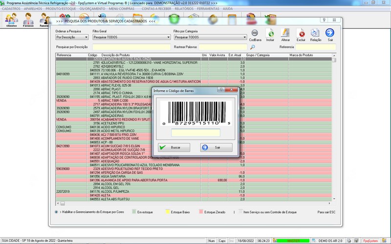This screenshot has height=244, width=391.
Task: Click the Incluir add product icon
Action: point(270,34)
